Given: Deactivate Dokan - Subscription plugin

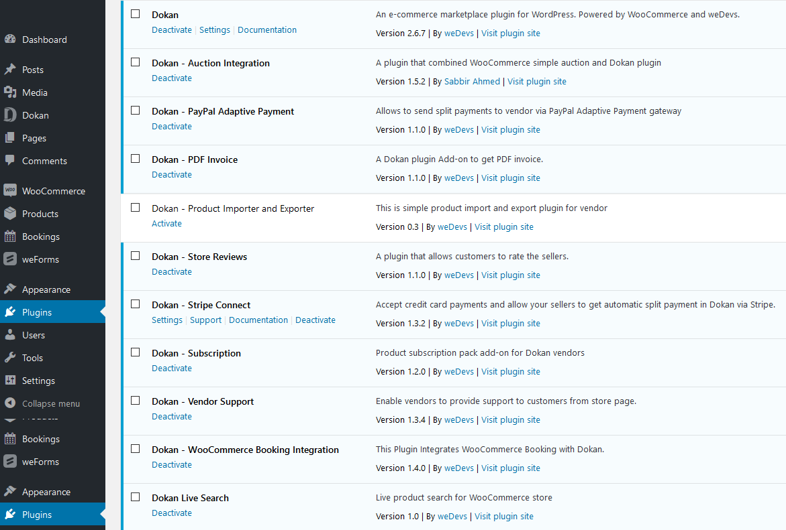Looking at the screenshot, I should 171,369.
